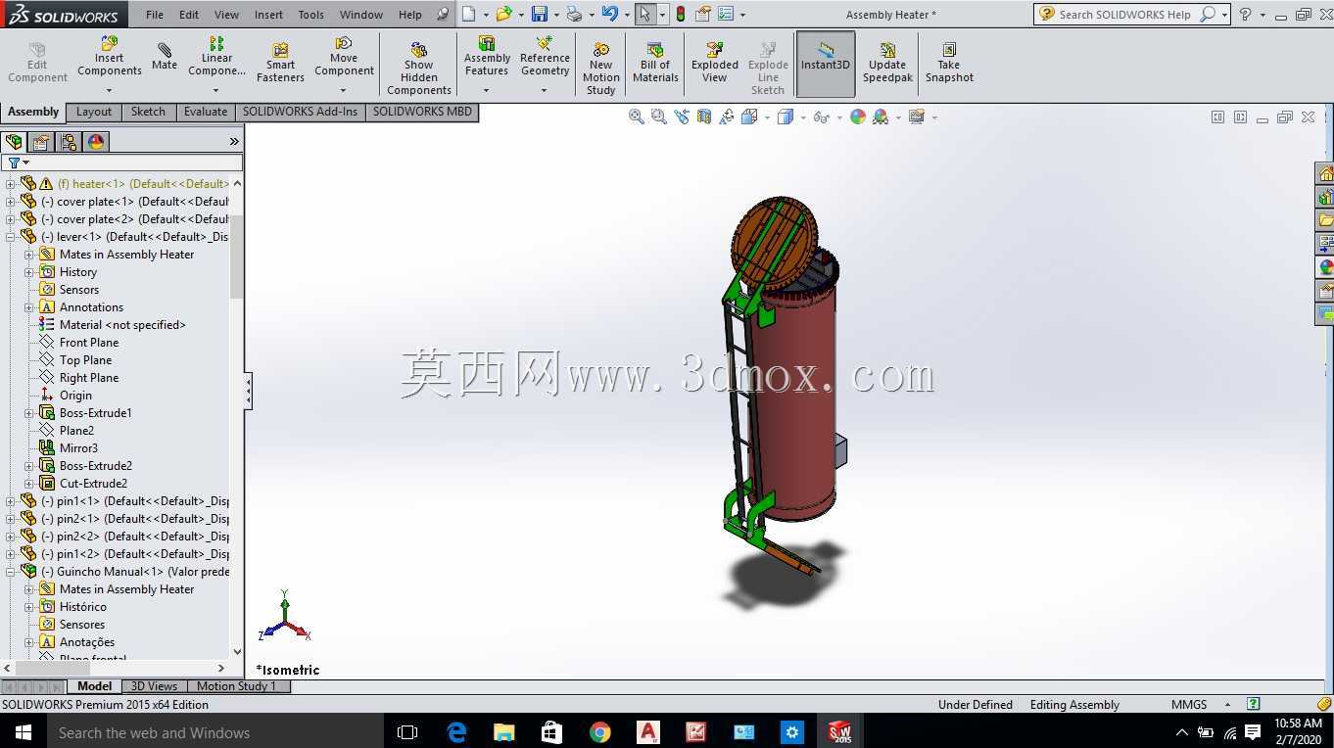Screen dimensions: 1334x748
Task: Open Reference Geometry dropdown arrow
Action: point(545,91)
